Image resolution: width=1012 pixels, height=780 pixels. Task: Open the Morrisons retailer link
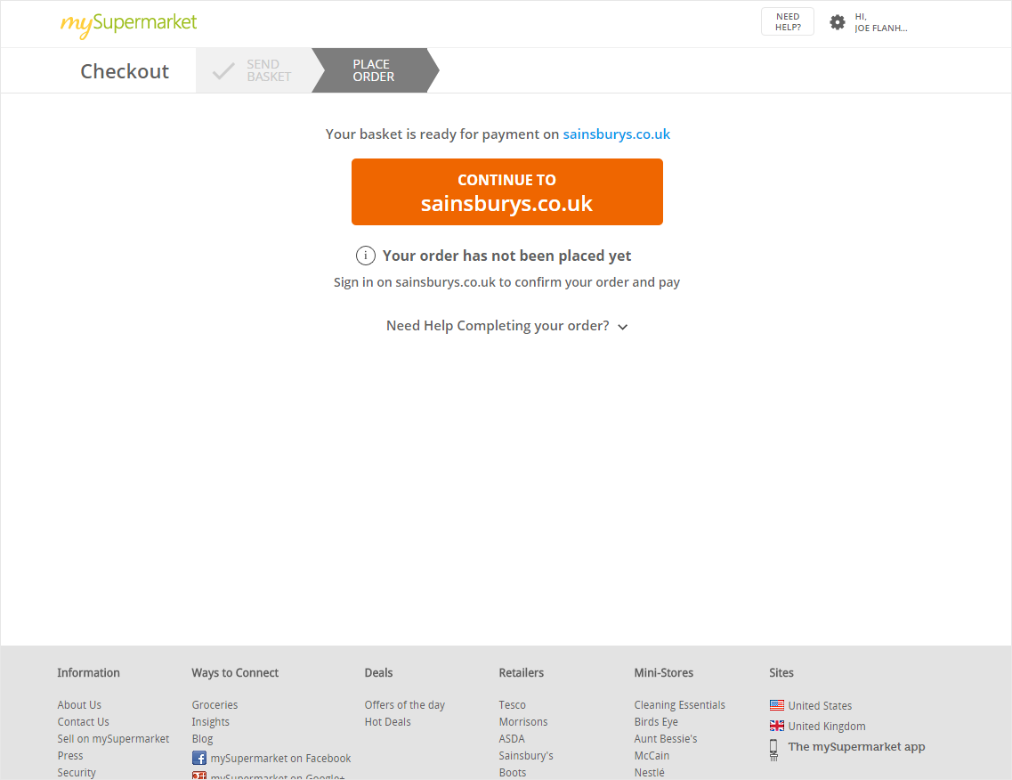(523, 722)
